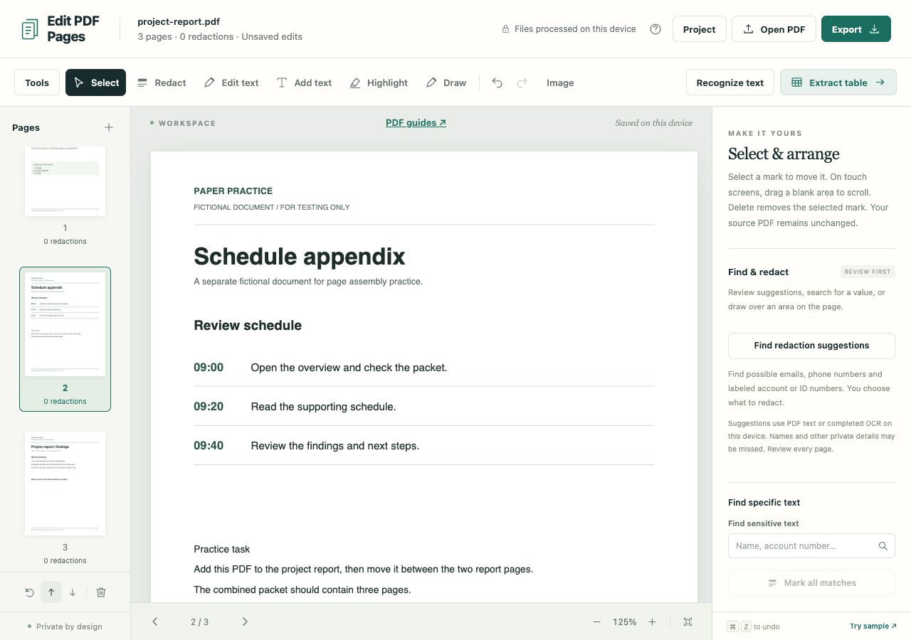The image size is (911, 640).
Task: Zoom out of the document
Action: click(x=596, y=622)
